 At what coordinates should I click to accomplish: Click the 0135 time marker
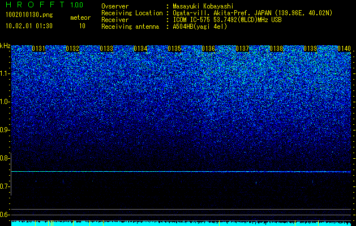pyautogui.click(x=174, y=49)
